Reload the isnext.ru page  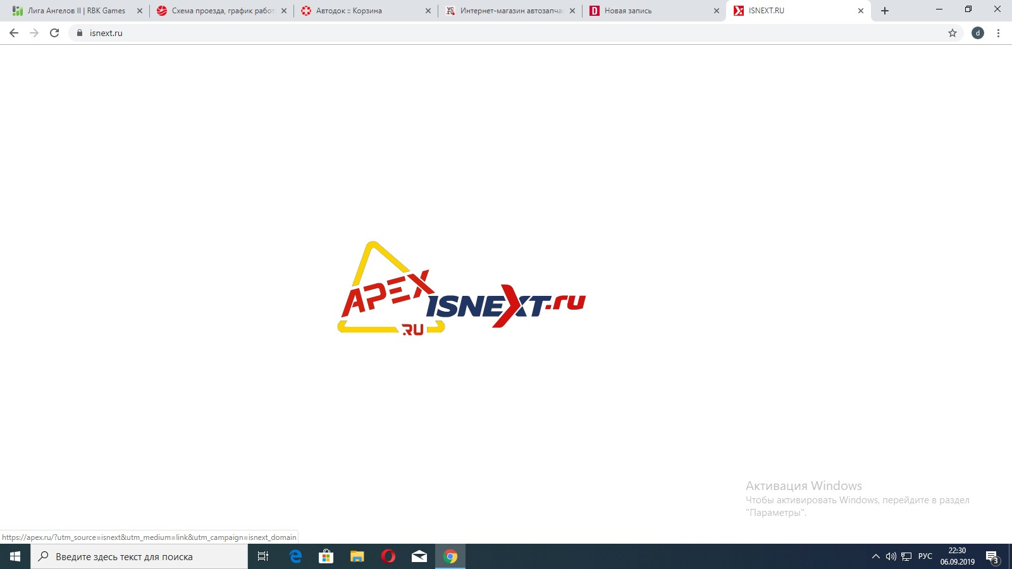54,33
